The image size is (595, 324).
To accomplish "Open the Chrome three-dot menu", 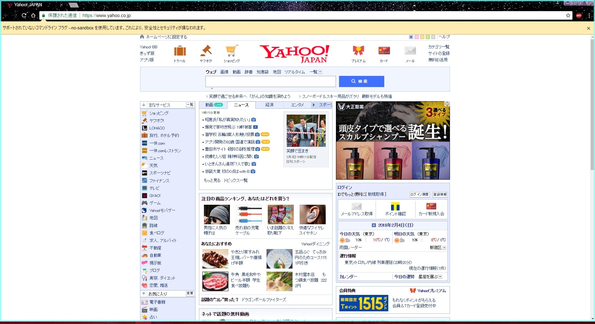I will pos(589,15).
